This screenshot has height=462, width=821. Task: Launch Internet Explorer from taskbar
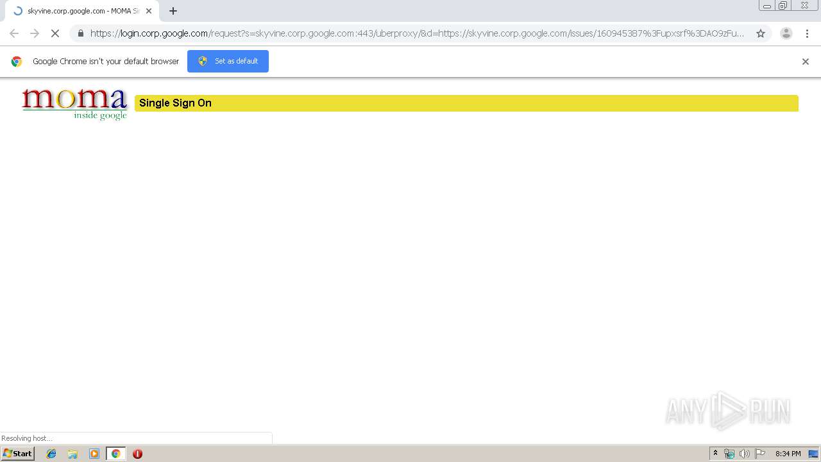pos(51,454)
